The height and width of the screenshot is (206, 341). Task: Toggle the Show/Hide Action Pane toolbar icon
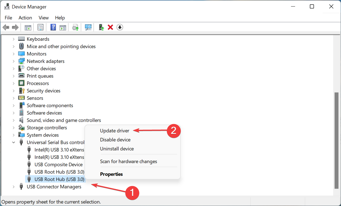(63, 27)
